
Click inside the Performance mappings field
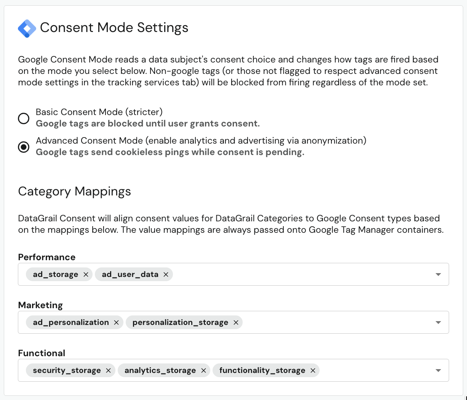point(286,274)
